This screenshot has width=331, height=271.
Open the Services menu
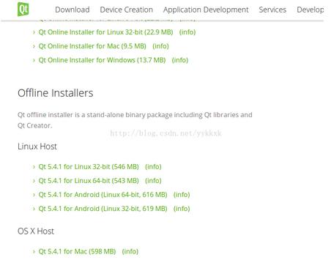click(272, 10)
